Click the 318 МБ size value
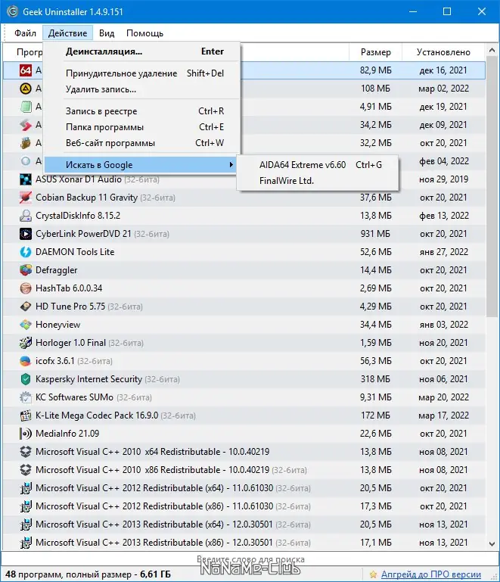Viewport: 500px width, 582px height. [x=375, y=379]
